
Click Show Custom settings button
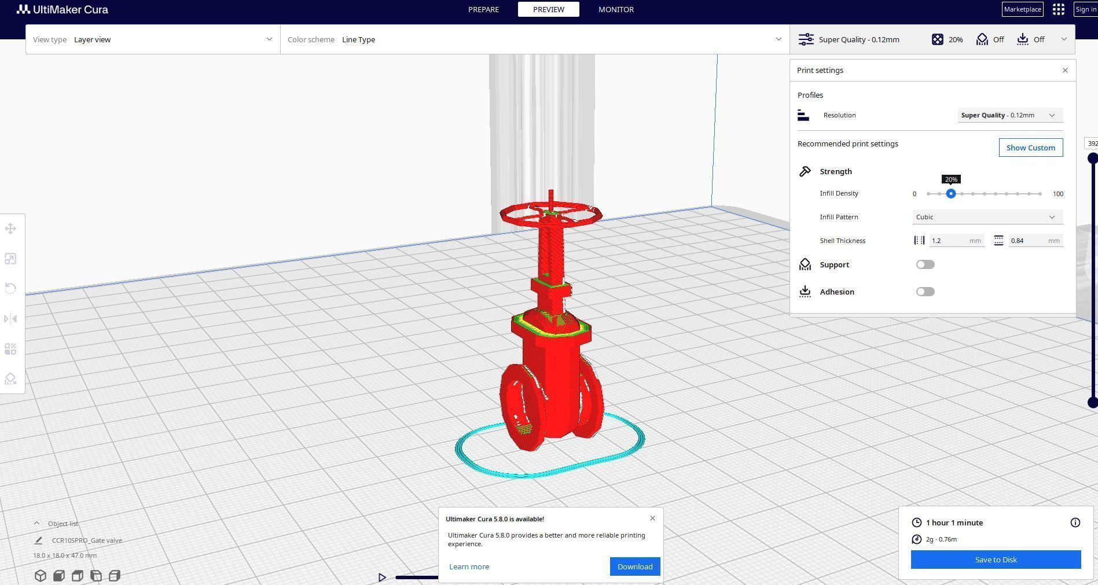pyautogui.click(x=1031, y=148)
